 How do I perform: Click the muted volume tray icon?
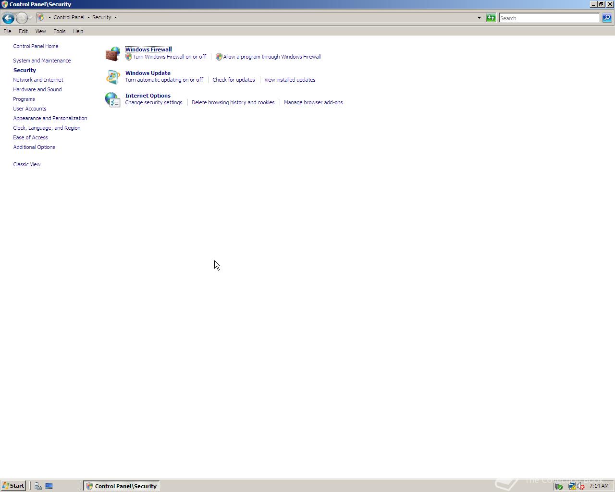580,486
